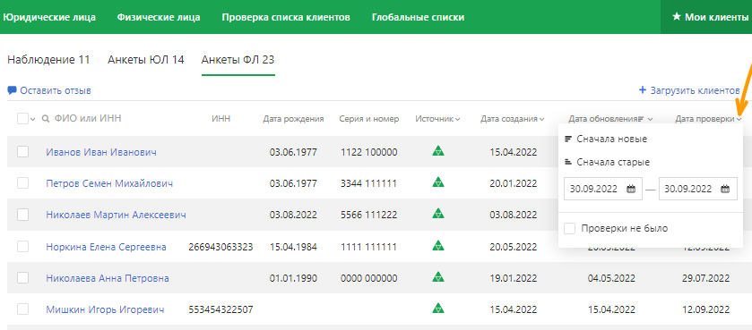752x330 pixels.
Task: Click the plus icon beside Загрузить клиентов
Action: (643, 90)
